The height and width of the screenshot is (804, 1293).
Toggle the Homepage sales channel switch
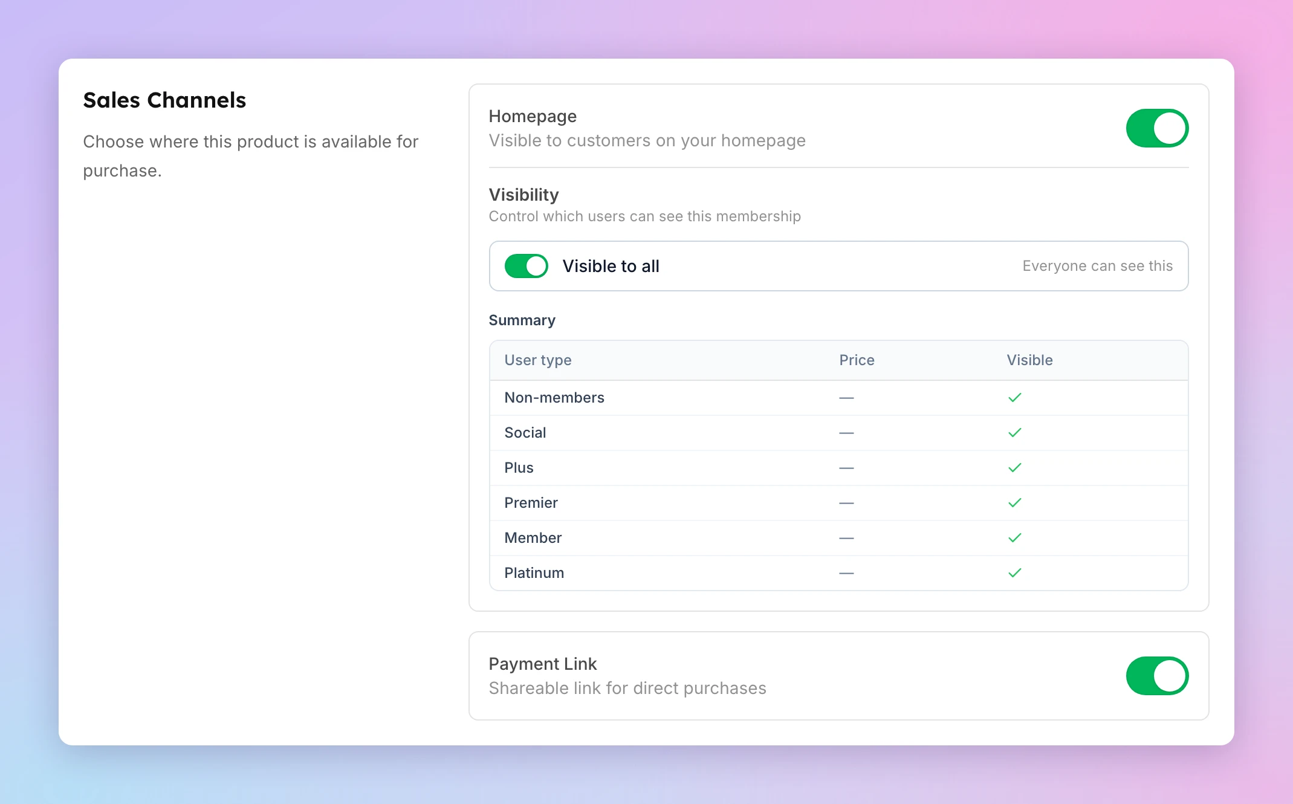[x=1157, y=128]
